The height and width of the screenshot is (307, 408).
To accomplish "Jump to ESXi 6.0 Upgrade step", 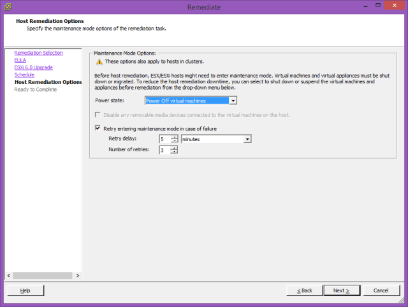I will tap(33, 67).
